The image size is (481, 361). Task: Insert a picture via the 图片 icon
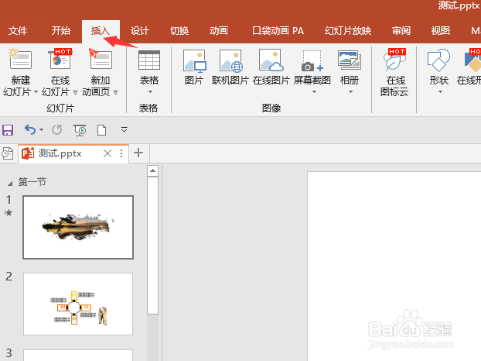tap(194, 60)
